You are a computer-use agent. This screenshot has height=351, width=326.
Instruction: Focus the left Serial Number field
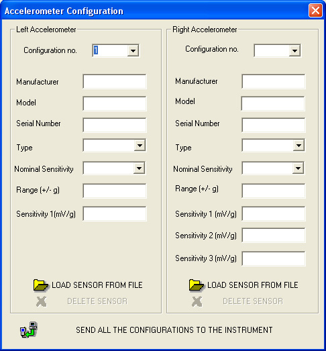coord(115,125)
